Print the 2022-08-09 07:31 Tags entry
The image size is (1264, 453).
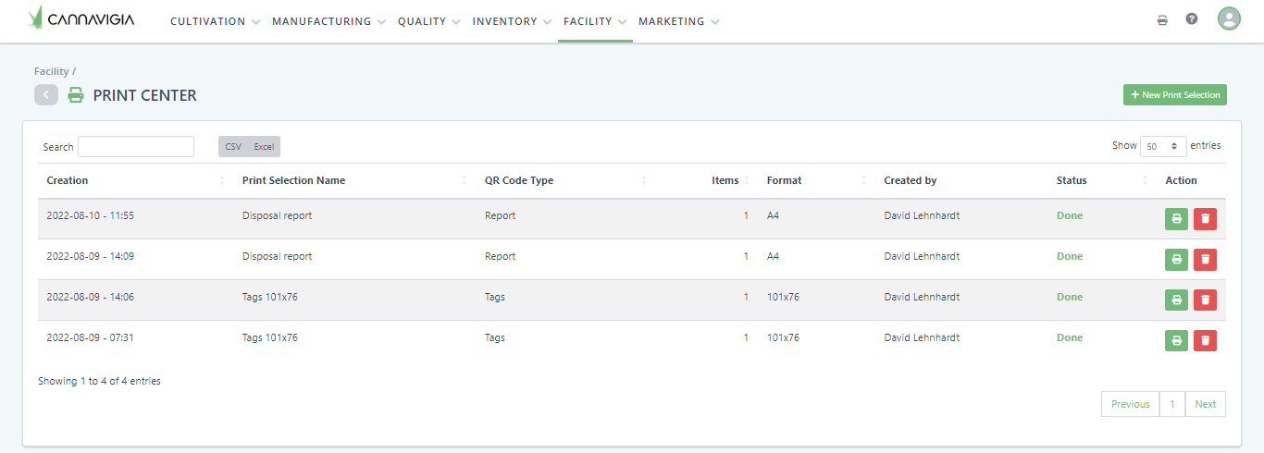(x=1176, y=340)
